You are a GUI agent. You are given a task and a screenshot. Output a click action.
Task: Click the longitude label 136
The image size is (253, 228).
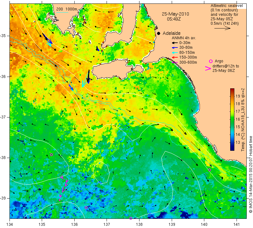[75, 225]
